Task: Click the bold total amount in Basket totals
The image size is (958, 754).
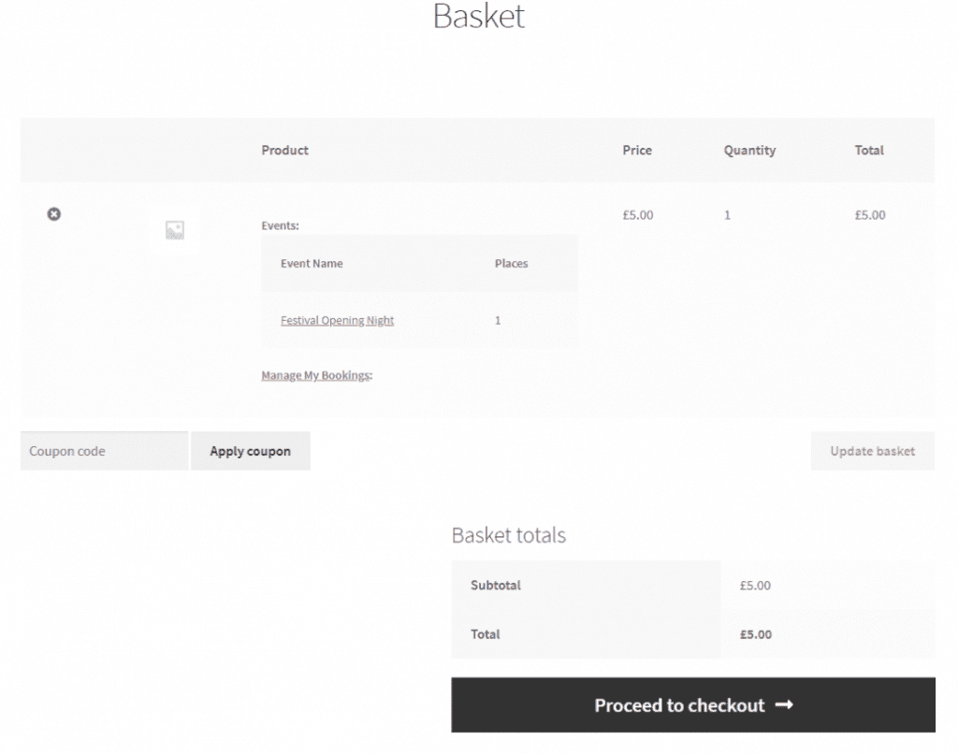Action: tap(755, 634)
